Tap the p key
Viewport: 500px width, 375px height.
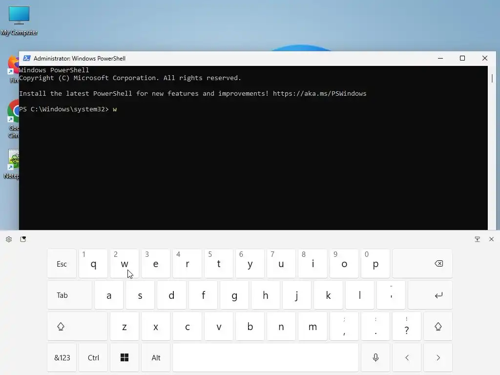(375, 264)
